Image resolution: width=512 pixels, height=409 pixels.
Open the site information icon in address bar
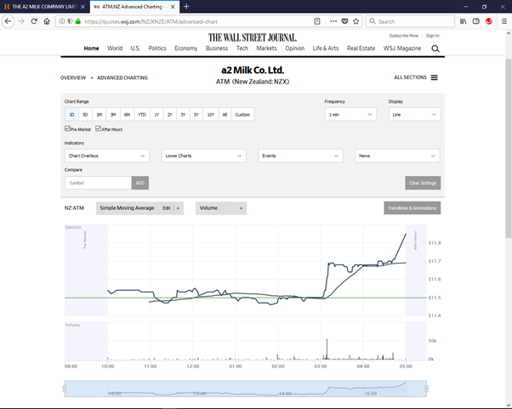62,21
